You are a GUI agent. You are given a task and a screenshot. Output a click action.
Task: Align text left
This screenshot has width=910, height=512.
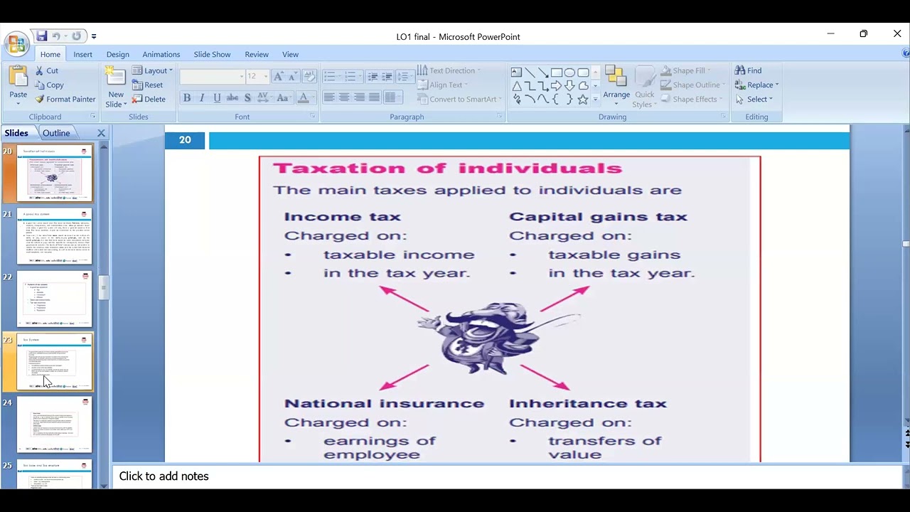(x=328, y=97)
